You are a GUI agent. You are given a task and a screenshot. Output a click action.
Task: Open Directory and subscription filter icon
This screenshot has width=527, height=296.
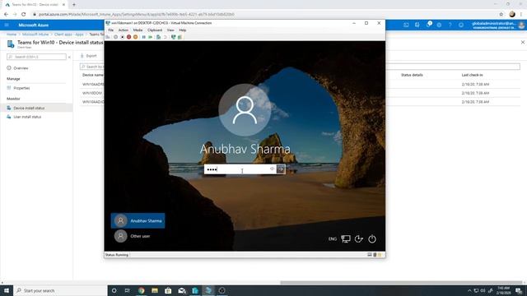pos(417,25)
